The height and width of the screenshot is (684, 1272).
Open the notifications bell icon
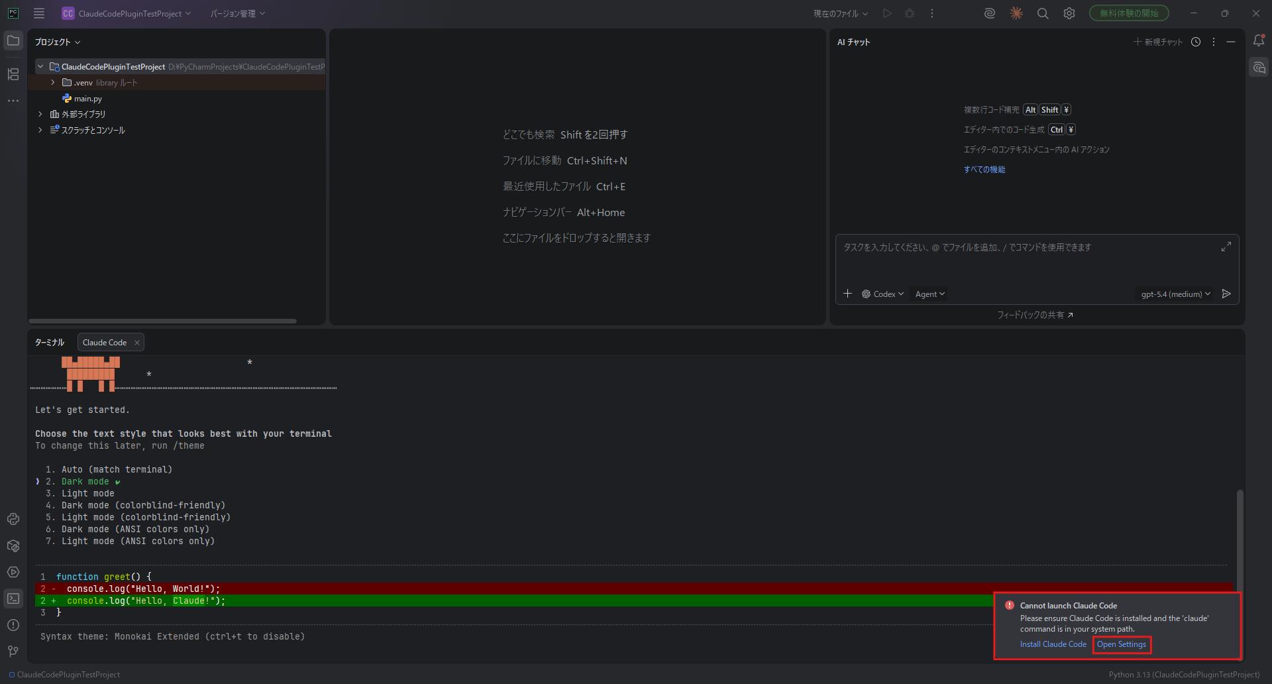click(x=1259, y=41)
